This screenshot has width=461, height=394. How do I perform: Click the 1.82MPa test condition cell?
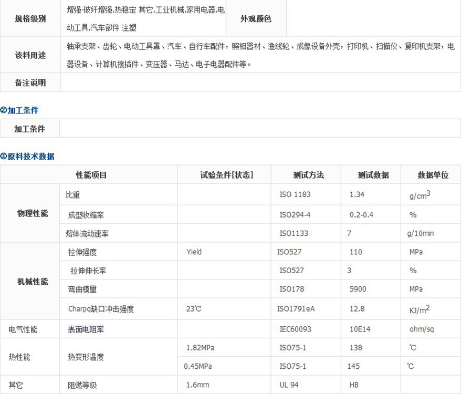(x=201, y=348)
